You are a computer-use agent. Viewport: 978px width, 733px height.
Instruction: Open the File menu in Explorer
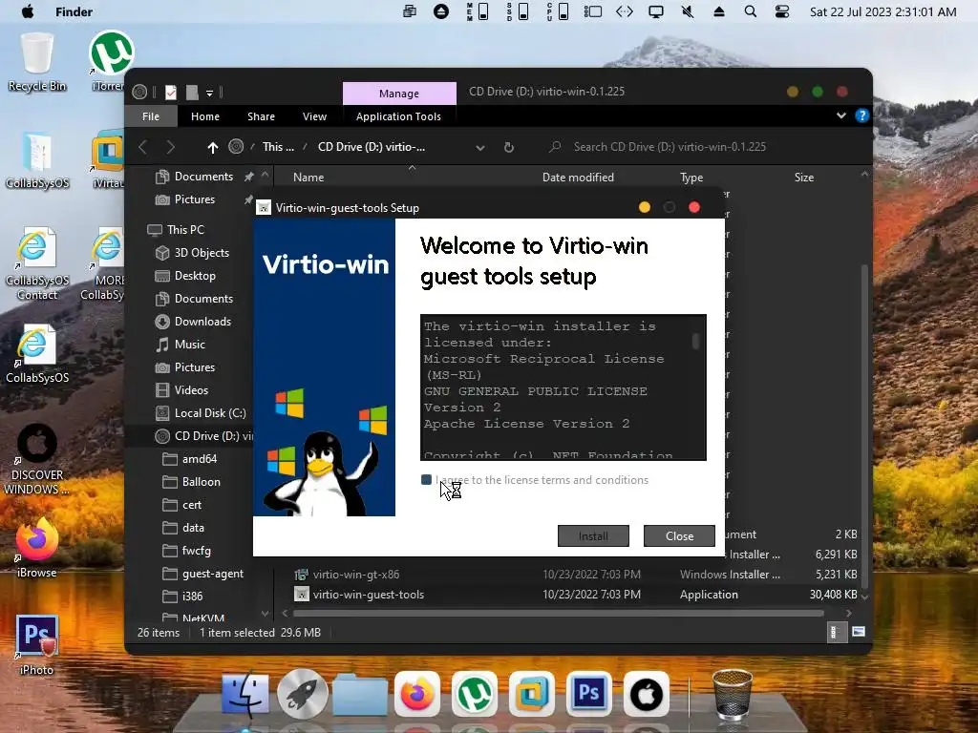click(x=151, y=116)
